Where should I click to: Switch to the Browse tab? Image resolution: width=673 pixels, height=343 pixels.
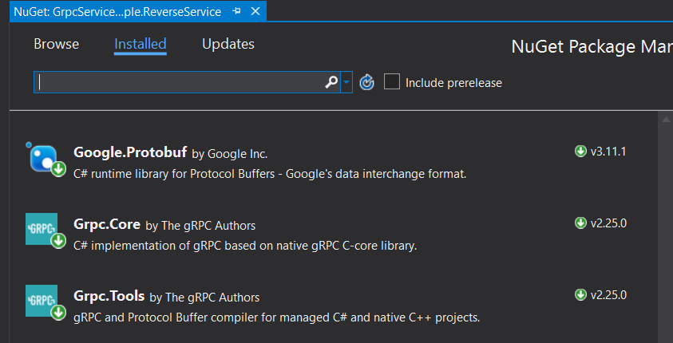(x=57, y=44)
